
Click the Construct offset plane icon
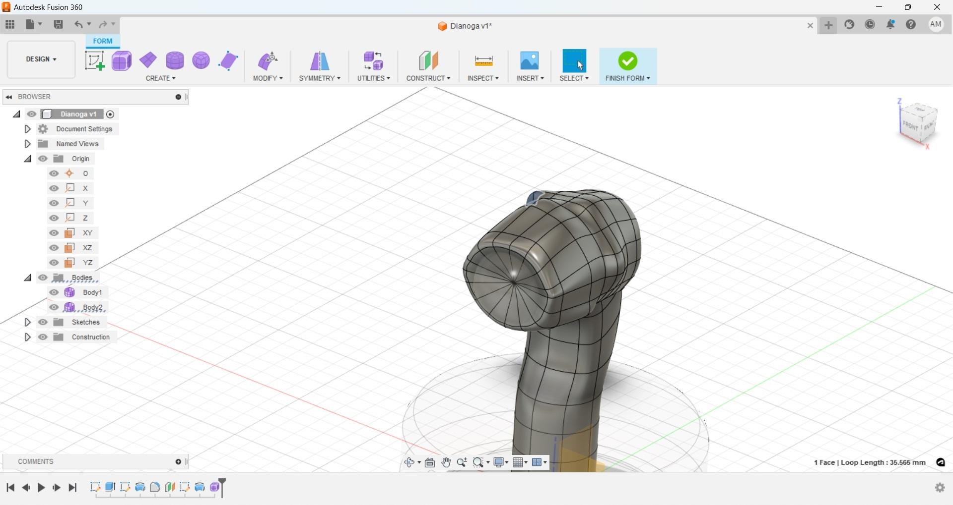coord(428,61)
